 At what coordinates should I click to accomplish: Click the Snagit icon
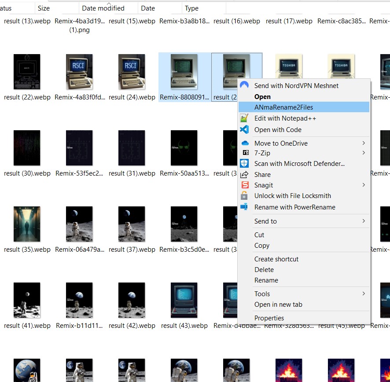(245, 185)
